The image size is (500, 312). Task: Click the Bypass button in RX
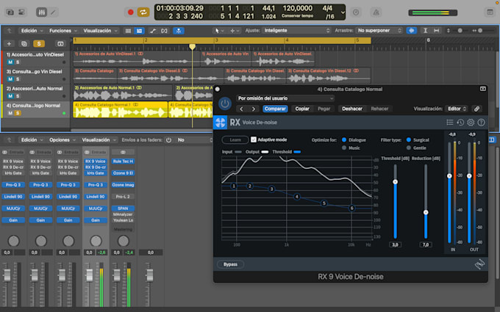230,264
